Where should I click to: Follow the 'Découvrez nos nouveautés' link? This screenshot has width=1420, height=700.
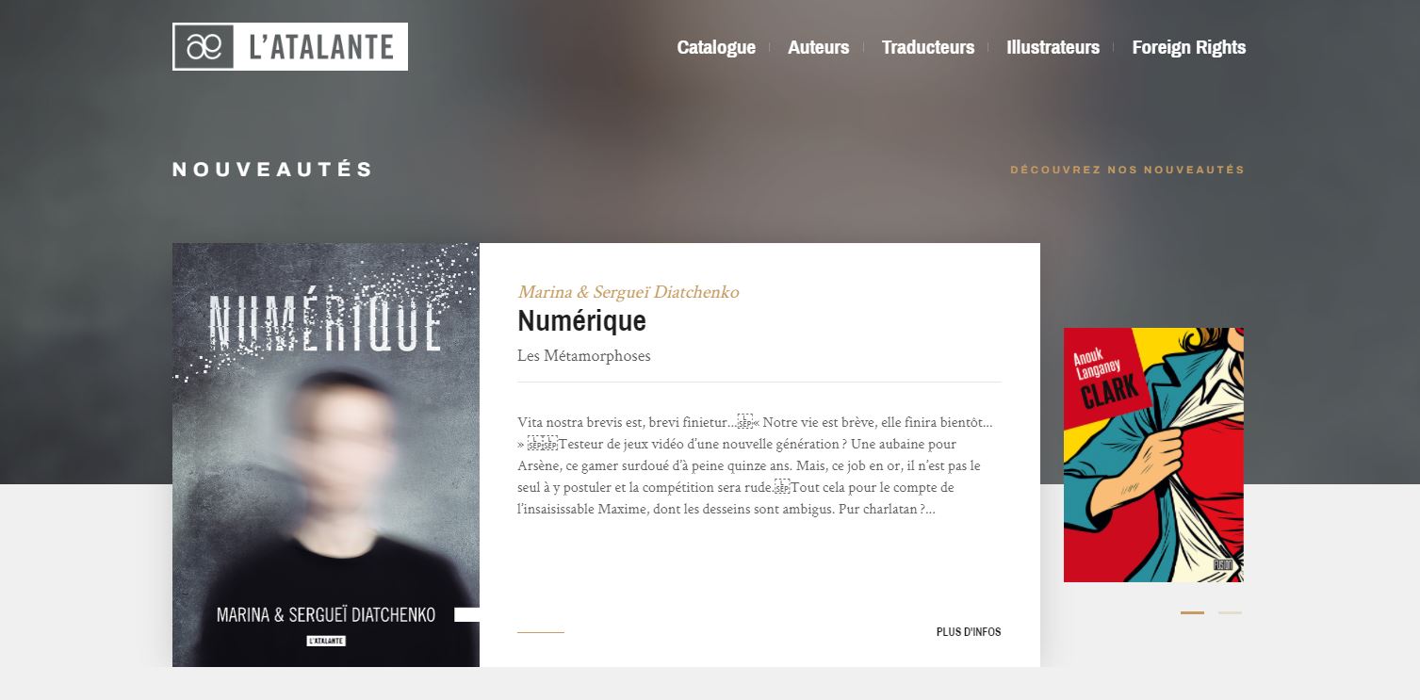(x=1128, y=170)
